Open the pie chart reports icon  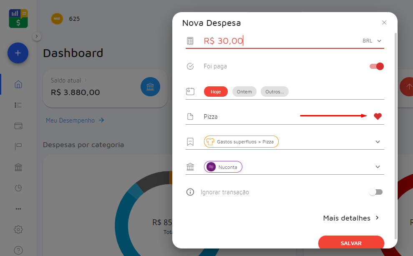click(18, 188)
